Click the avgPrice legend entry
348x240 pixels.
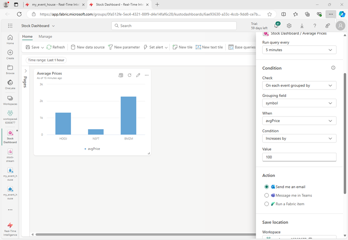pos(92,149)
